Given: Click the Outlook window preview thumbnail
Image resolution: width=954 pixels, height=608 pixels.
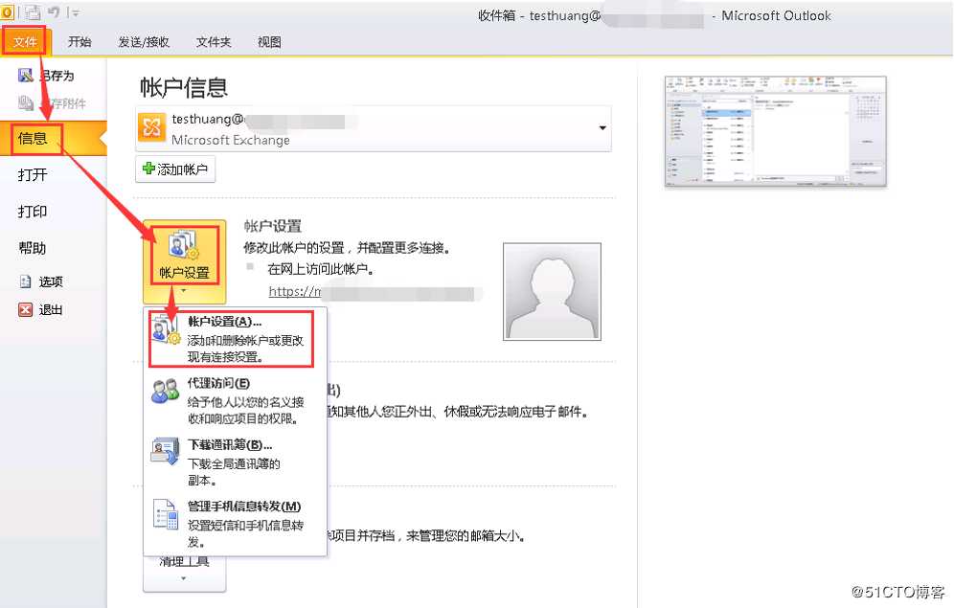Looking at the screenshot, I should coord(776,131).
